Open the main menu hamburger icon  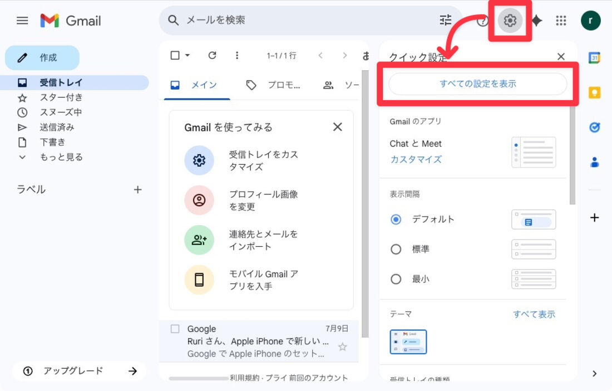(22, 20)
